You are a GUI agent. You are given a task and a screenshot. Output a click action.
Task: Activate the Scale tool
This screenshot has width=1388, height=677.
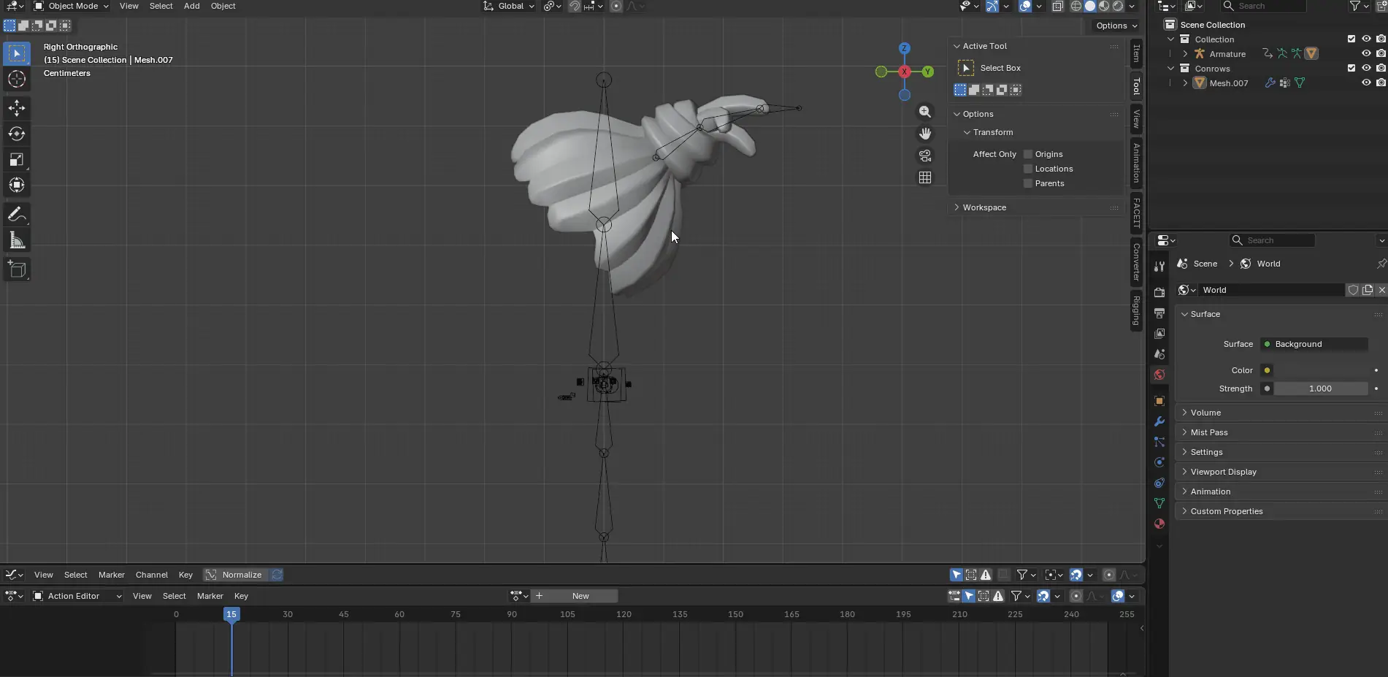(17, 159)
